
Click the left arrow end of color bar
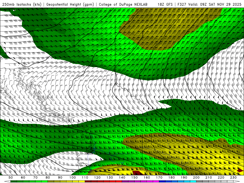pyautogui.click(x=7, y=181)
